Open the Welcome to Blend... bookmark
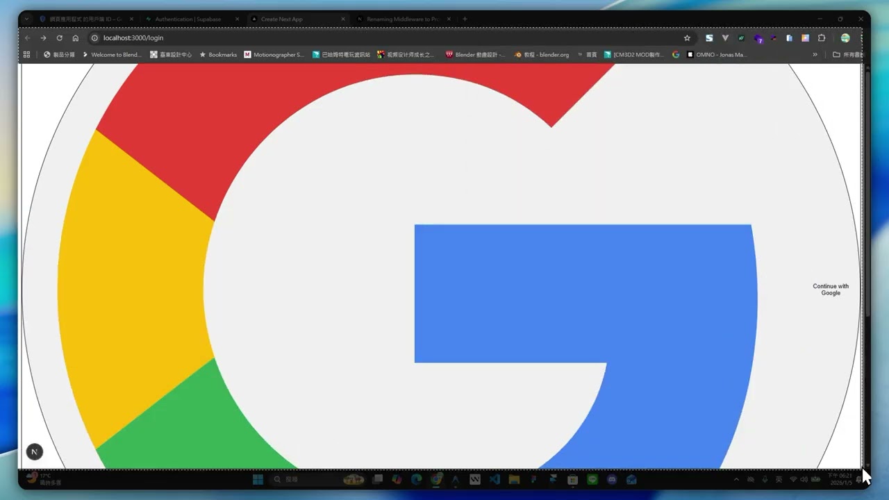 (111, 54)
